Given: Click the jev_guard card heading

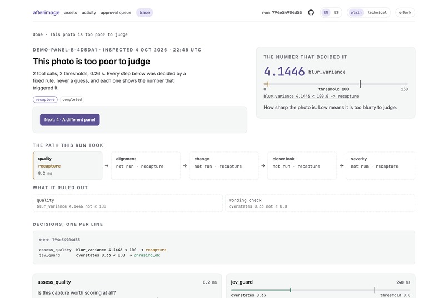Looking at the screenshot, I should (242, 282).
